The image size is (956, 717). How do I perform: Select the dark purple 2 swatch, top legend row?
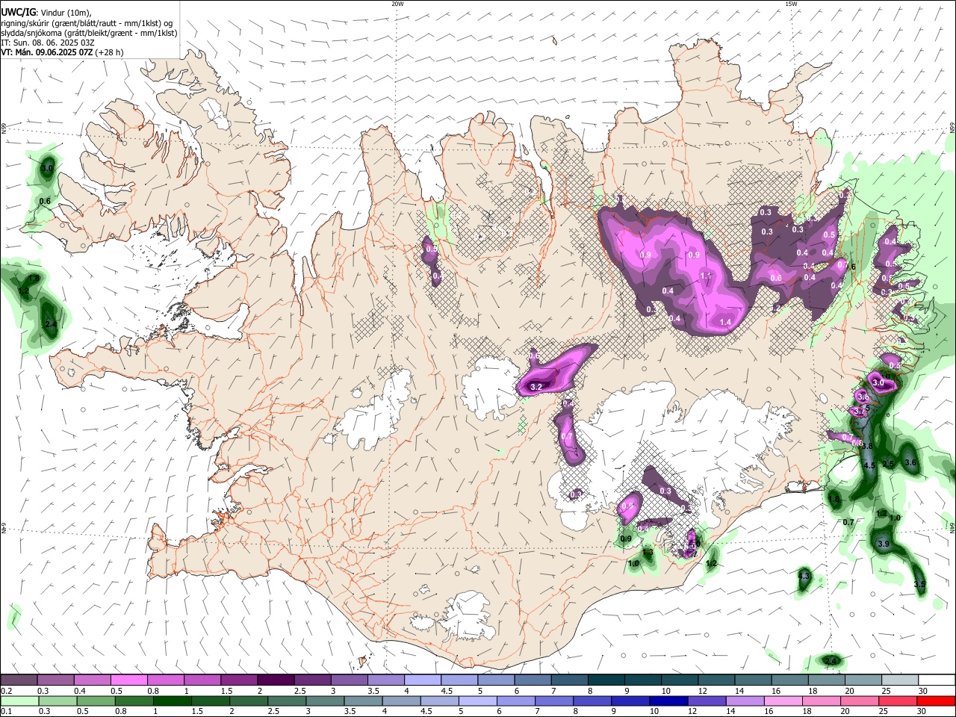(x=276, y=680)
